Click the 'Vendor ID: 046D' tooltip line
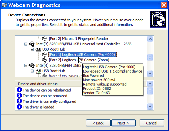Screen dimensions: 169x131 tap(96, 93)
